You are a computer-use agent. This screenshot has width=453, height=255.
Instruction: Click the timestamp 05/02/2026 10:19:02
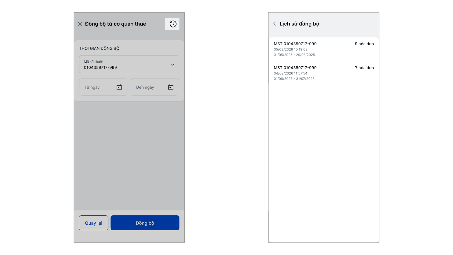coord(290,50)
